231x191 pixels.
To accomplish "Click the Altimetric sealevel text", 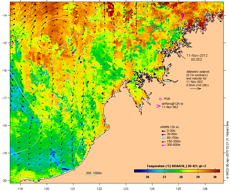I will tap(198, 72).
